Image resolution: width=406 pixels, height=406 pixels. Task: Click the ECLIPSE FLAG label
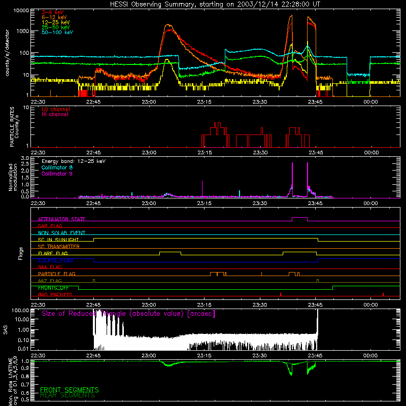55,260
